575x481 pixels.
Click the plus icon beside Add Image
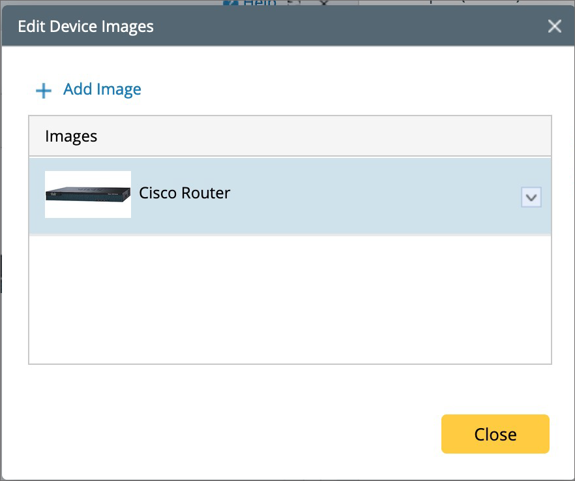(43, 90)
